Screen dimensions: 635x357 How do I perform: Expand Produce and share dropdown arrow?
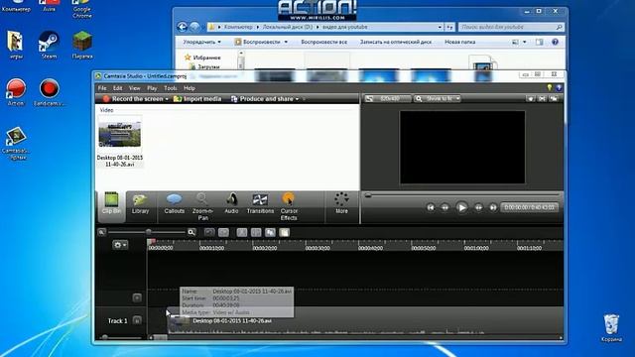298,99
